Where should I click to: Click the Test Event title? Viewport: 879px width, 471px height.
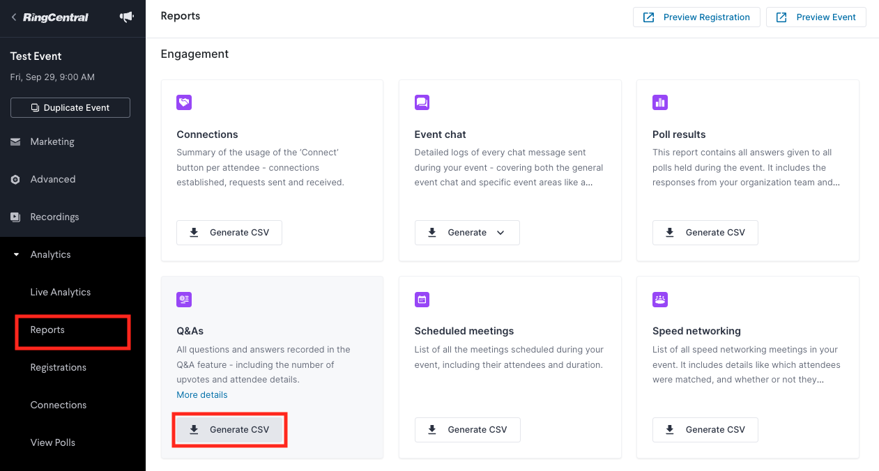point(36,56)
